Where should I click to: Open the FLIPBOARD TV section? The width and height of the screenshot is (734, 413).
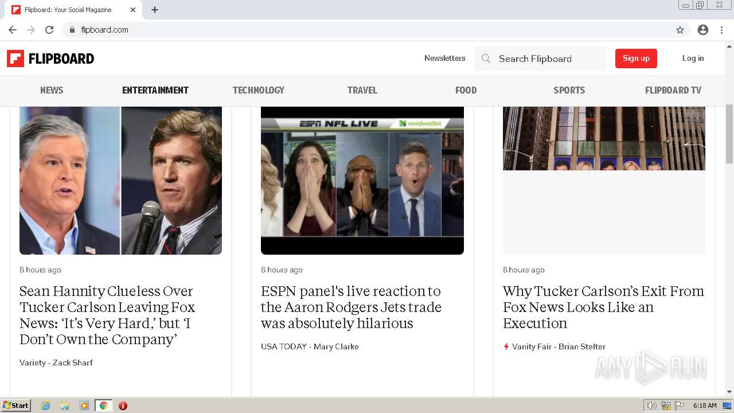(673, 90)
